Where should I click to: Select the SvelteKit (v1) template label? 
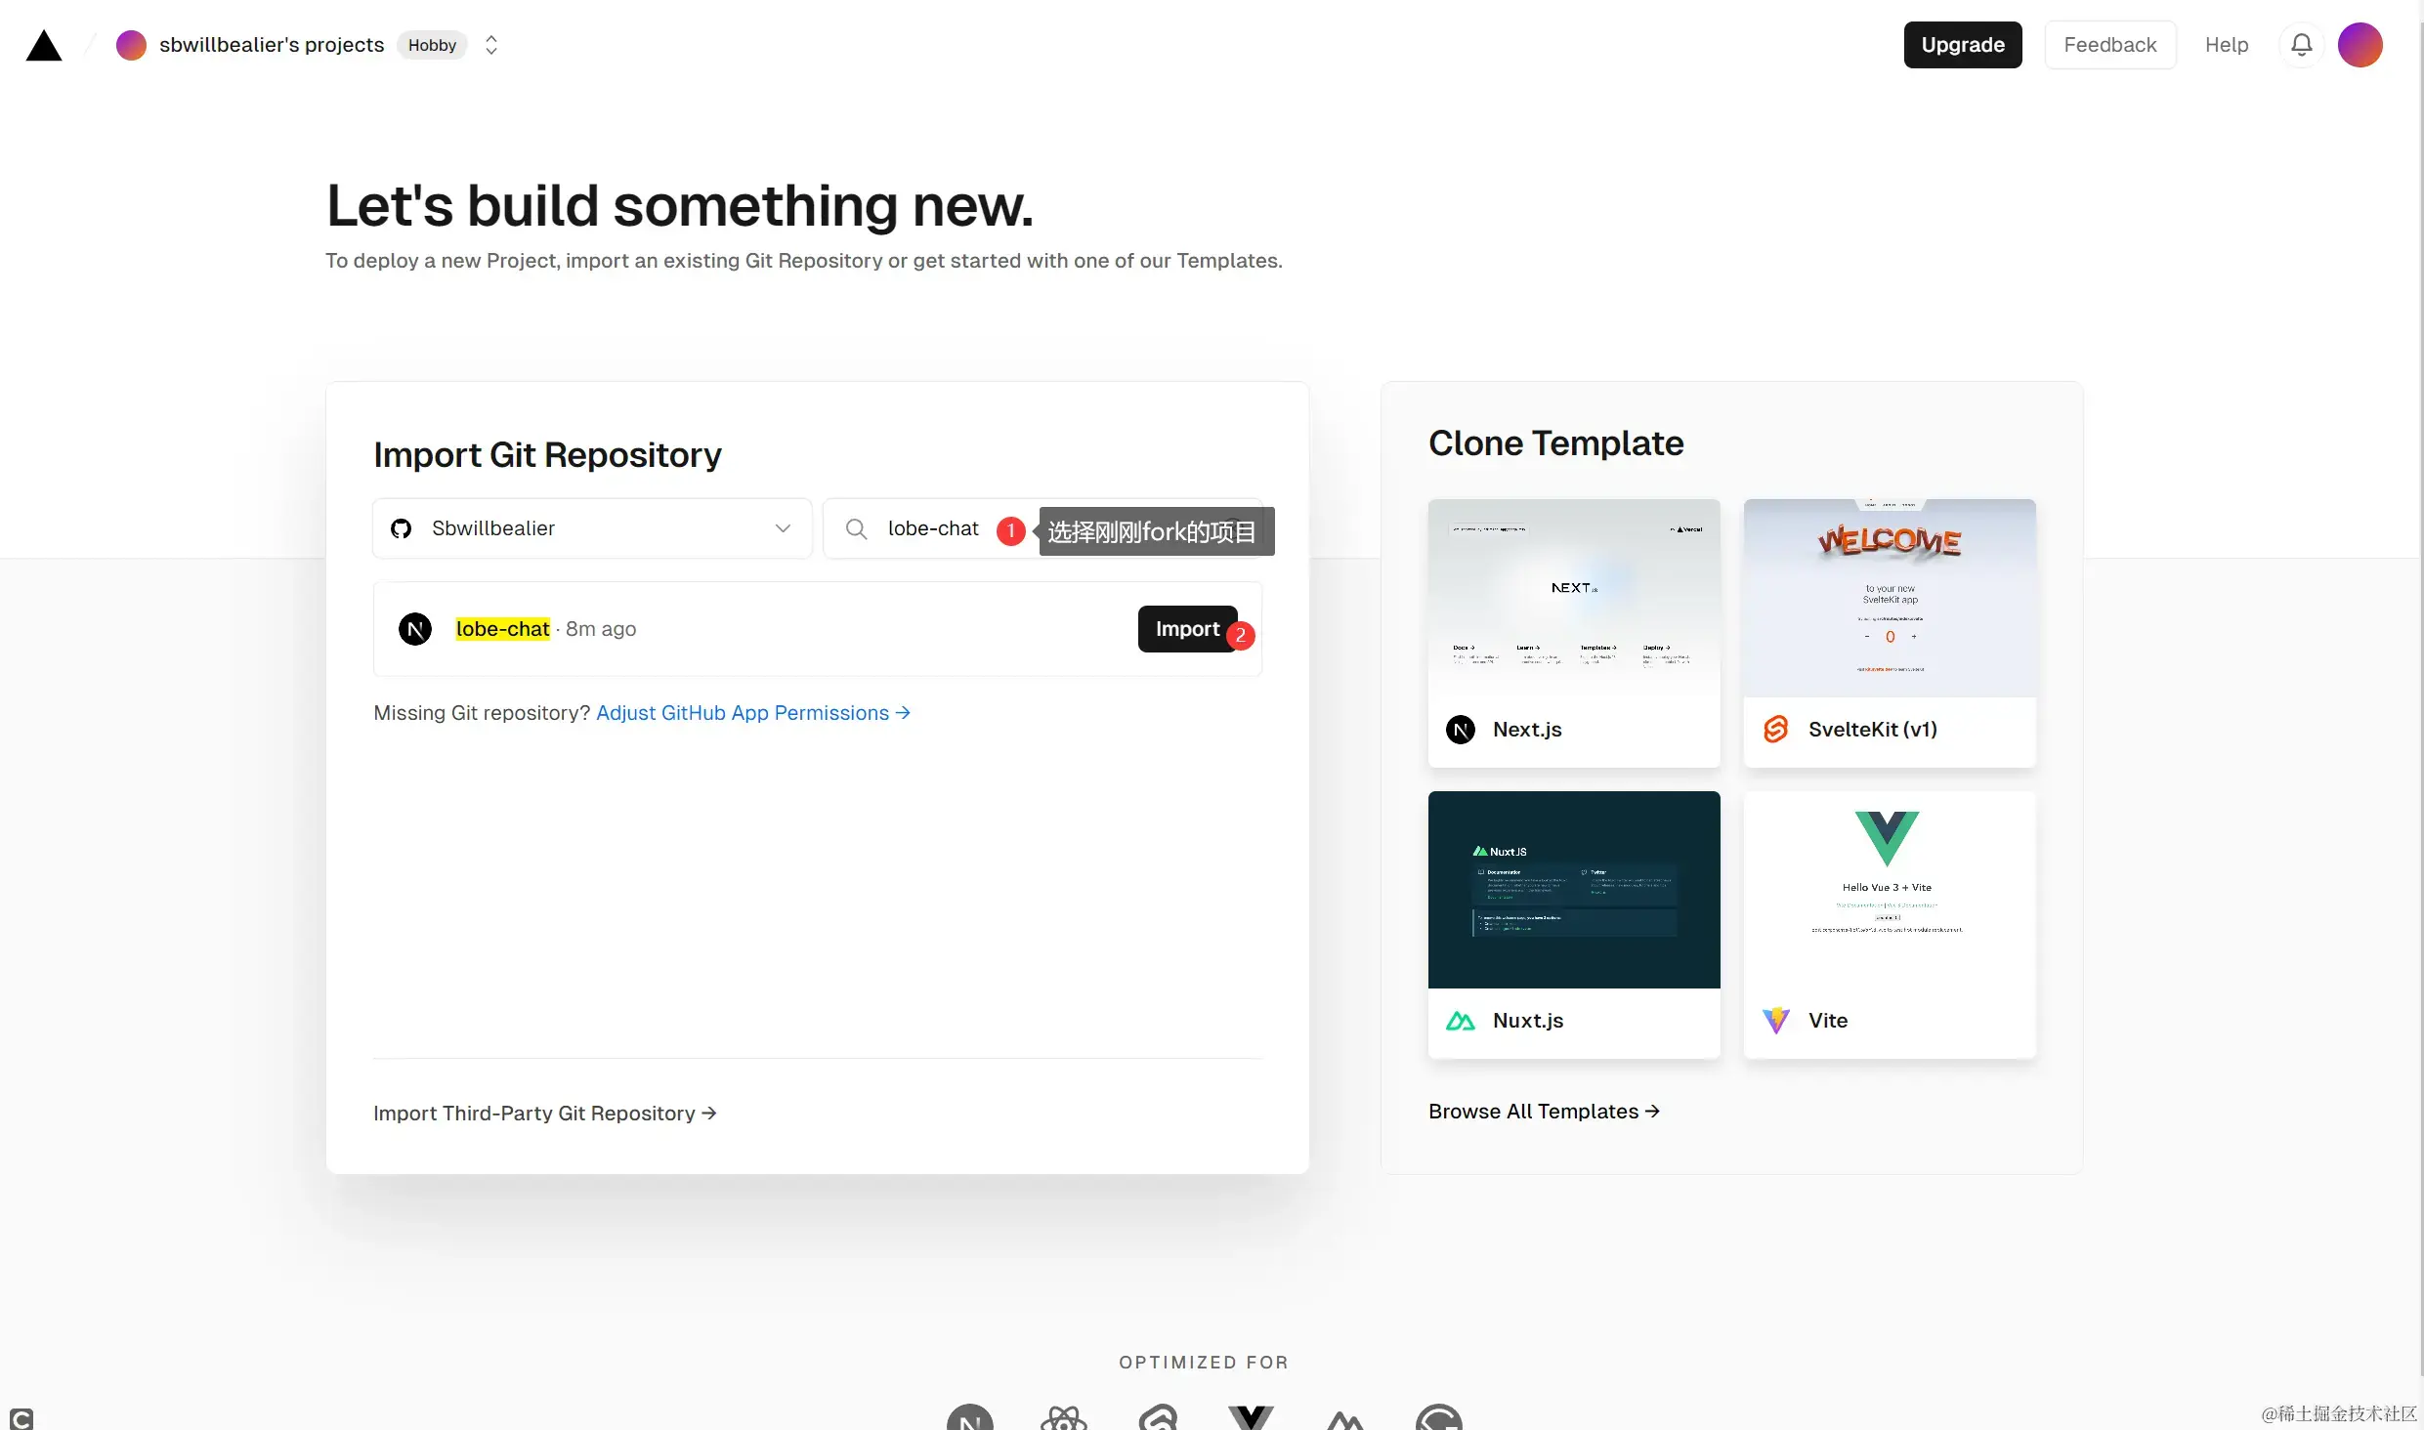tap(1873, 730)
